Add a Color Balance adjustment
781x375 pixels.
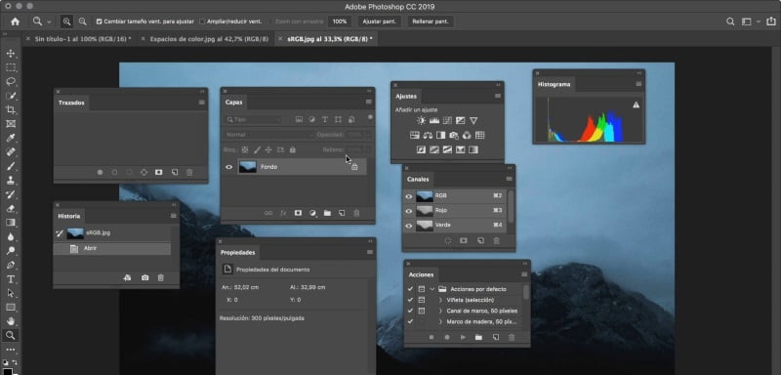pos(428,135)
